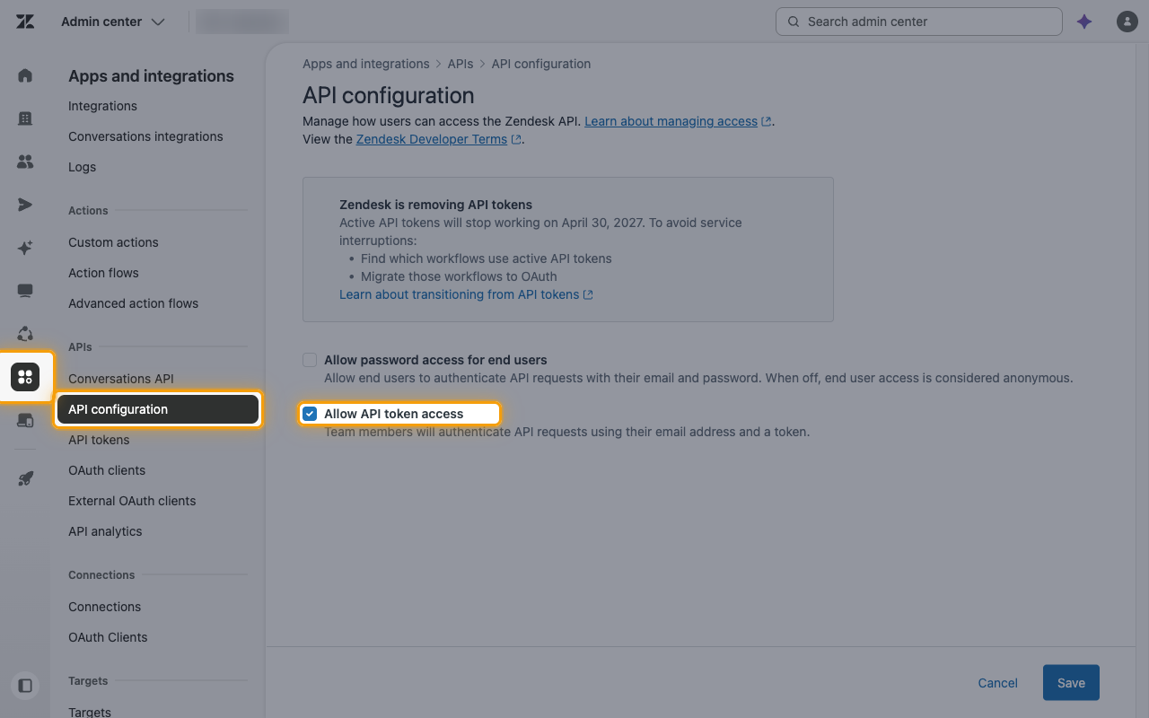1149x718 pixels.
Task: Open the Admin center product dropdown
Action: pyautogui.click(x=113, y=22)
